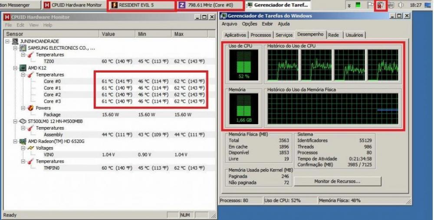Click the hard drive icon for ST500LM0
The height and width of the screenshot is (220, 434).
click(23, 121)
